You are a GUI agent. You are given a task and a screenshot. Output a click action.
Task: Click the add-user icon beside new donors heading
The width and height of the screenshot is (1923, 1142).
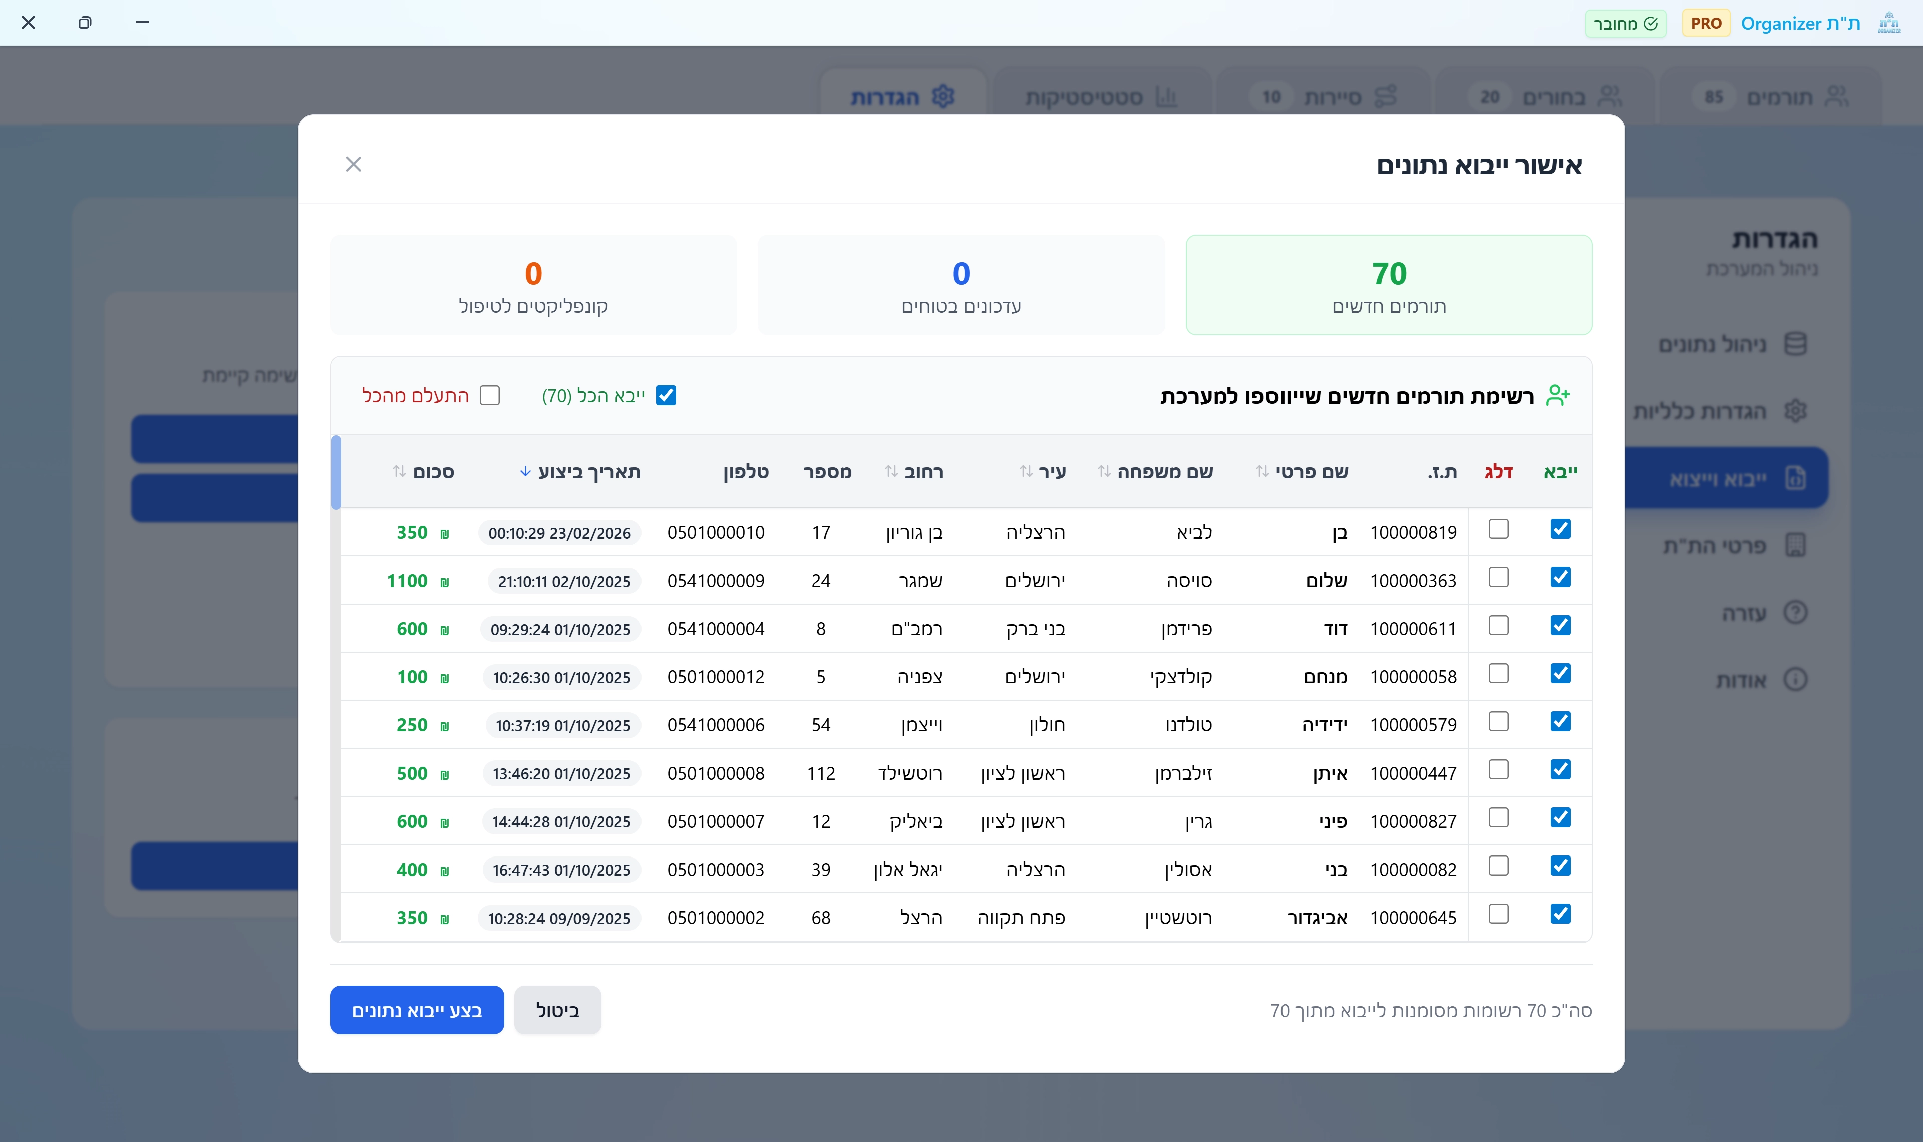(x=1557, y=396)
